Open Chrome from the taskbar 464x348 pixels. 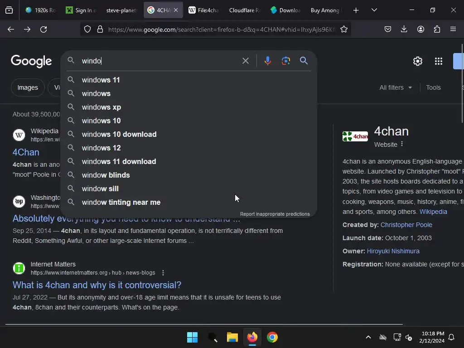(x=272, y=337)
